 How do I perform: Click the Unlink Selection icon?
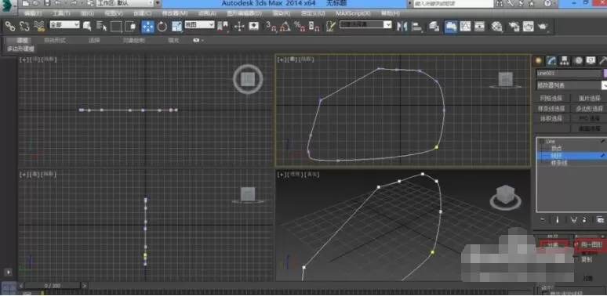24,27
